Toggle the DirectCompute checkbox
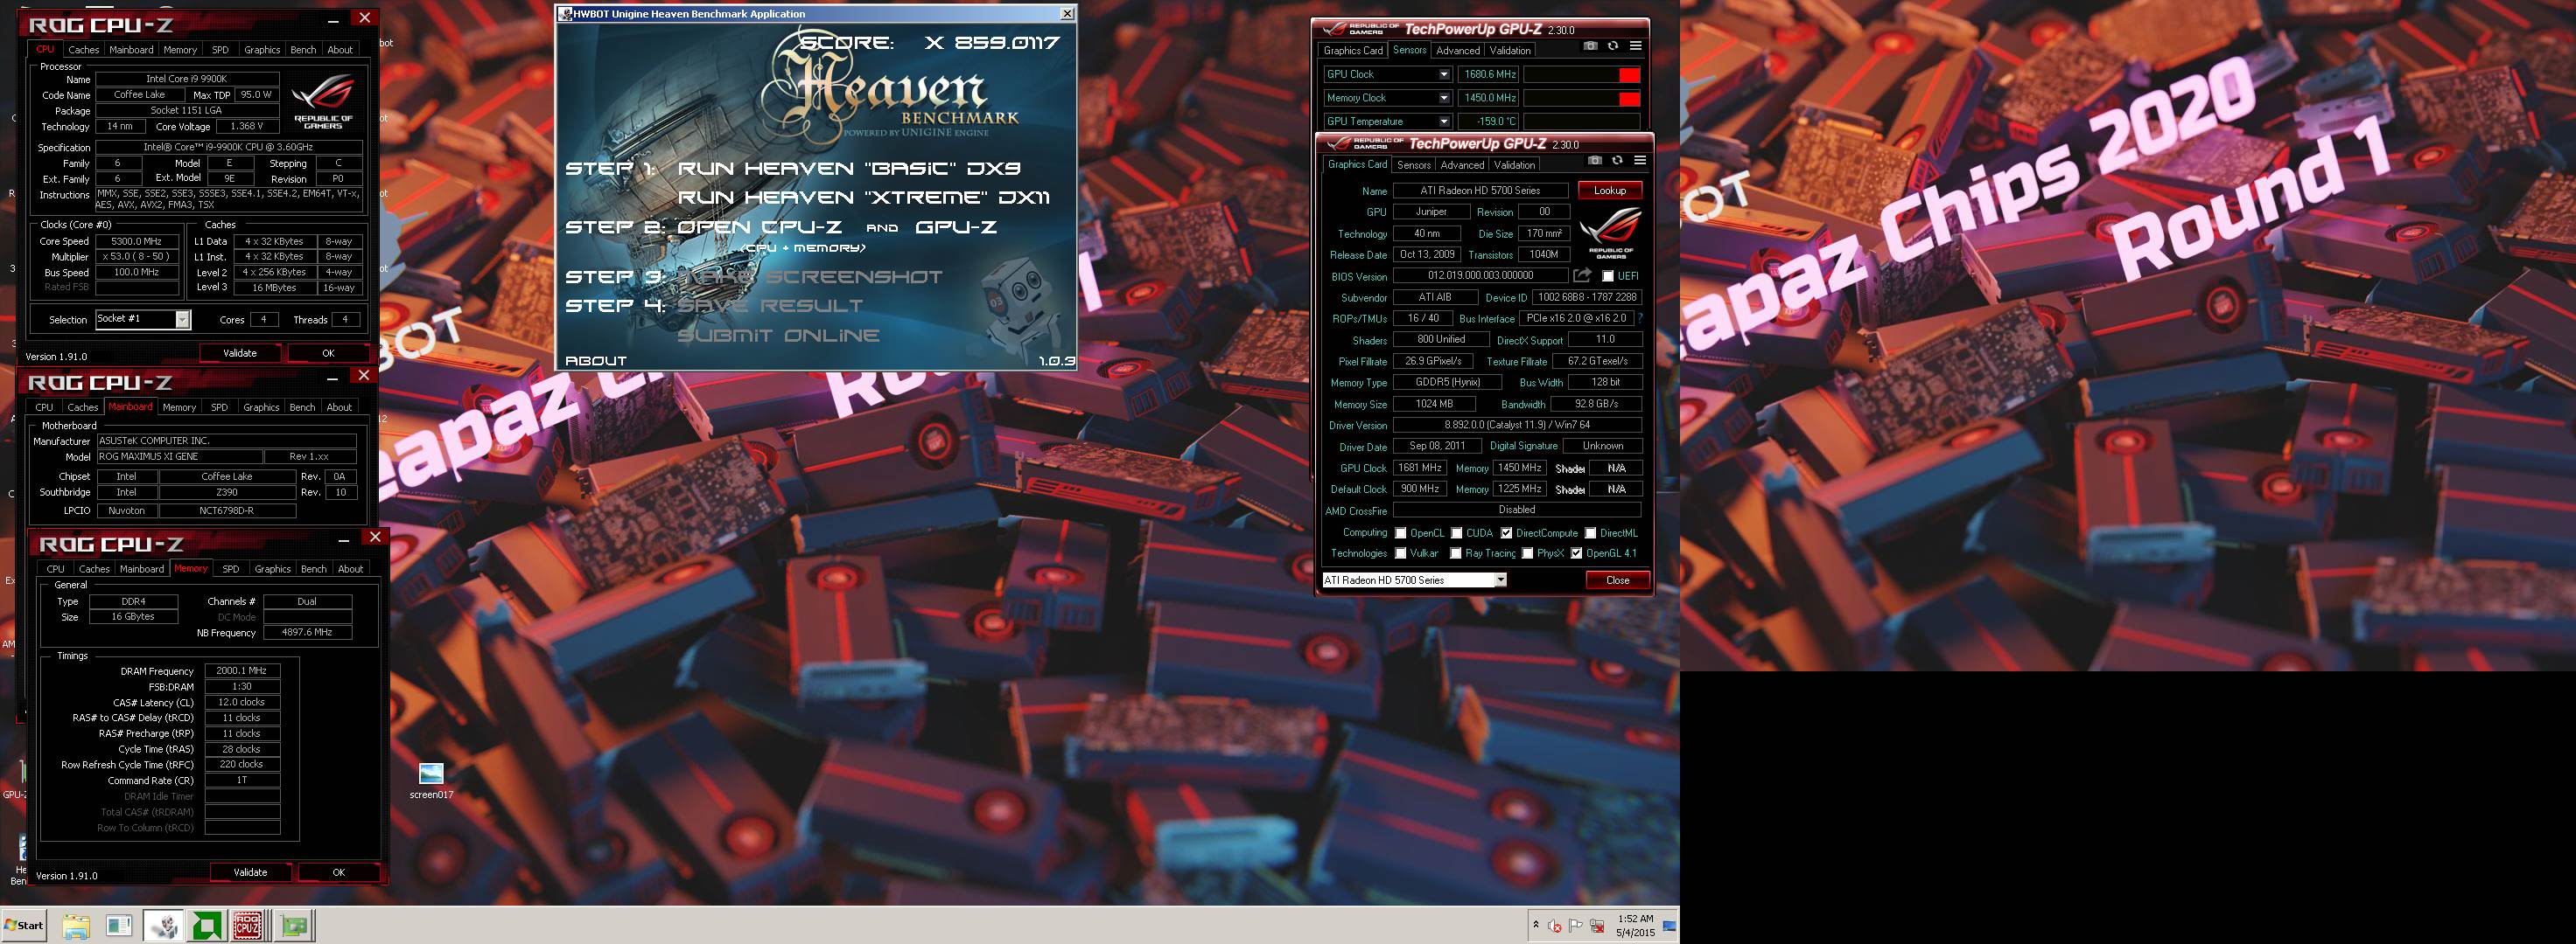The width and height of the screenshot is (2576, 944). [1506, 533]
